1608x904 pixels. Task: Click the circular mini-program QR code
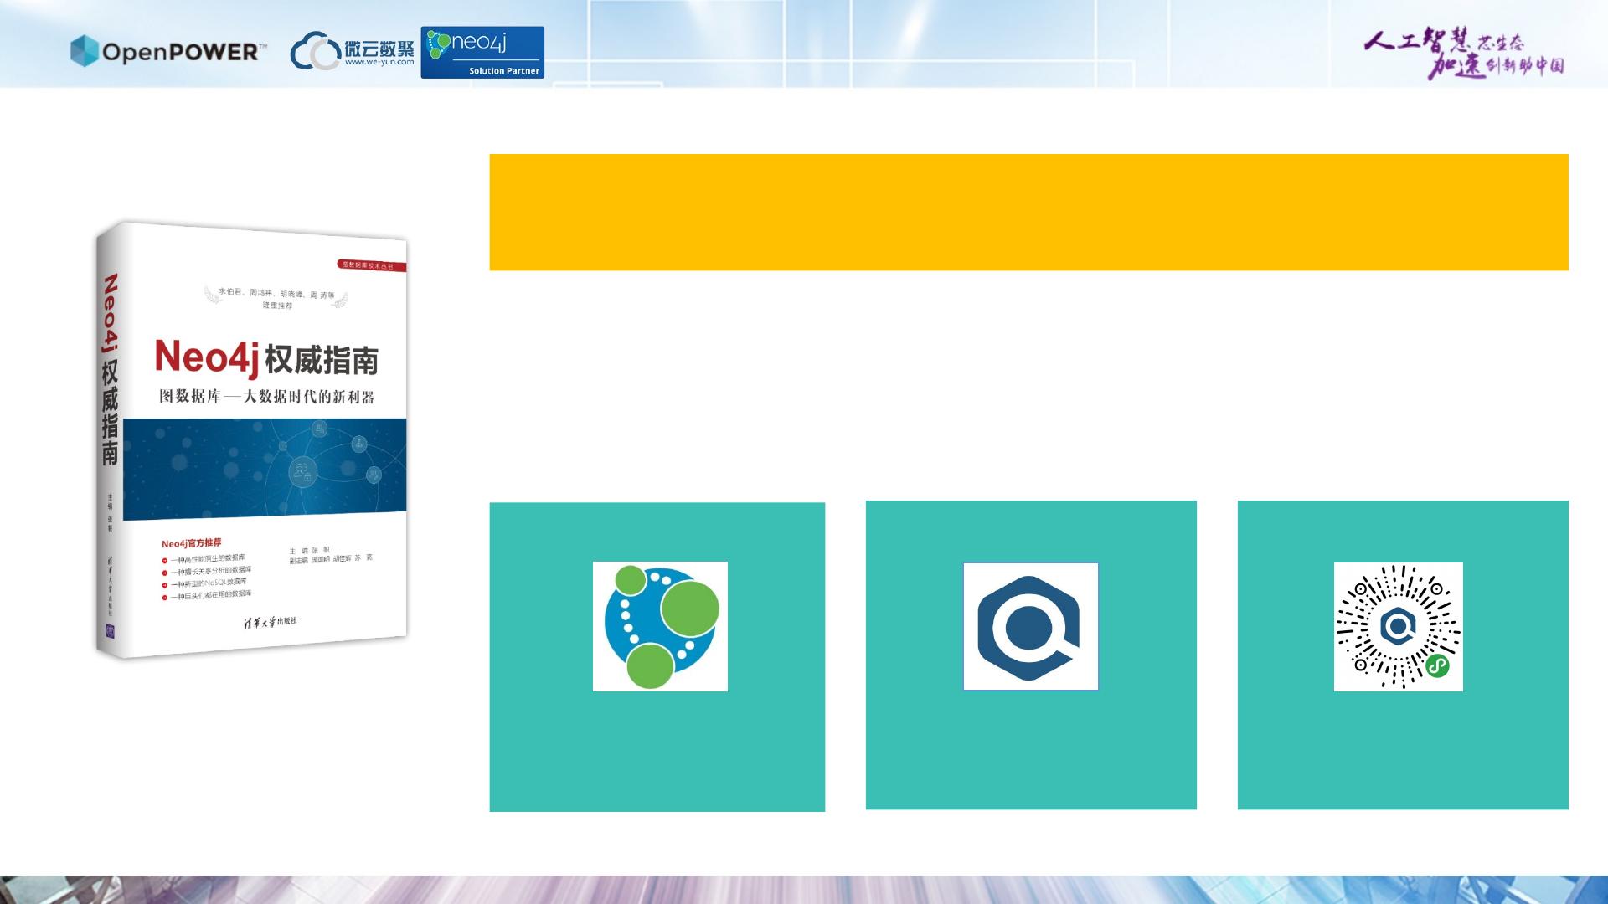click(1398, 626)
